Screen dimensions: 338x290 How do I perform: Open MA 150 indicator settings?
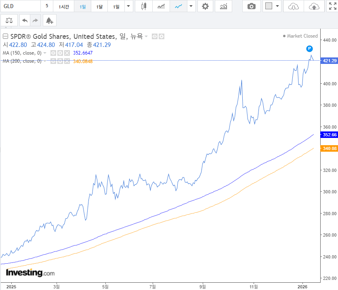pos(60,53)
